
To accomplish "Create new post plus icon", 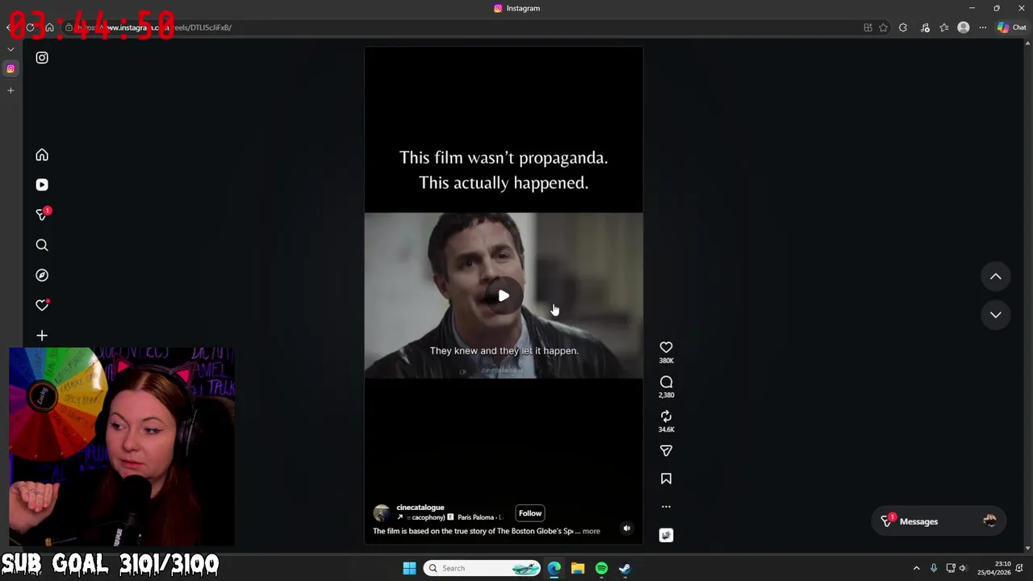I will [42, 336].
